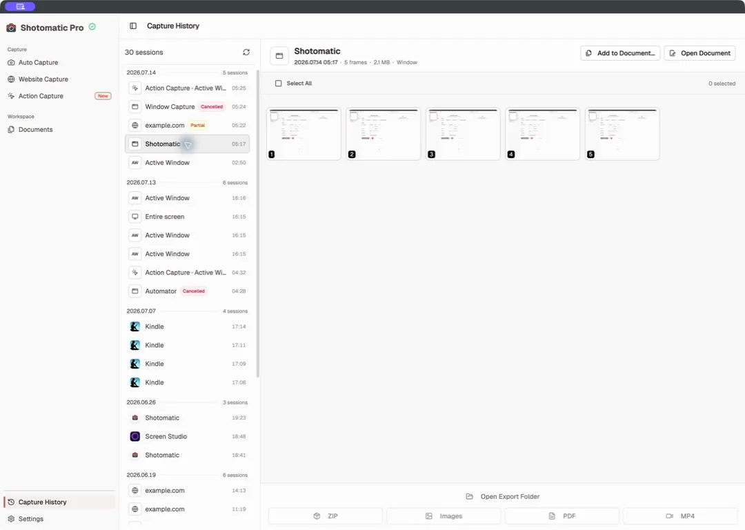Click the window icon beside the Shotomatic session title
The image size is (745, 530).
pyautogui.click(x=279, y=56)
